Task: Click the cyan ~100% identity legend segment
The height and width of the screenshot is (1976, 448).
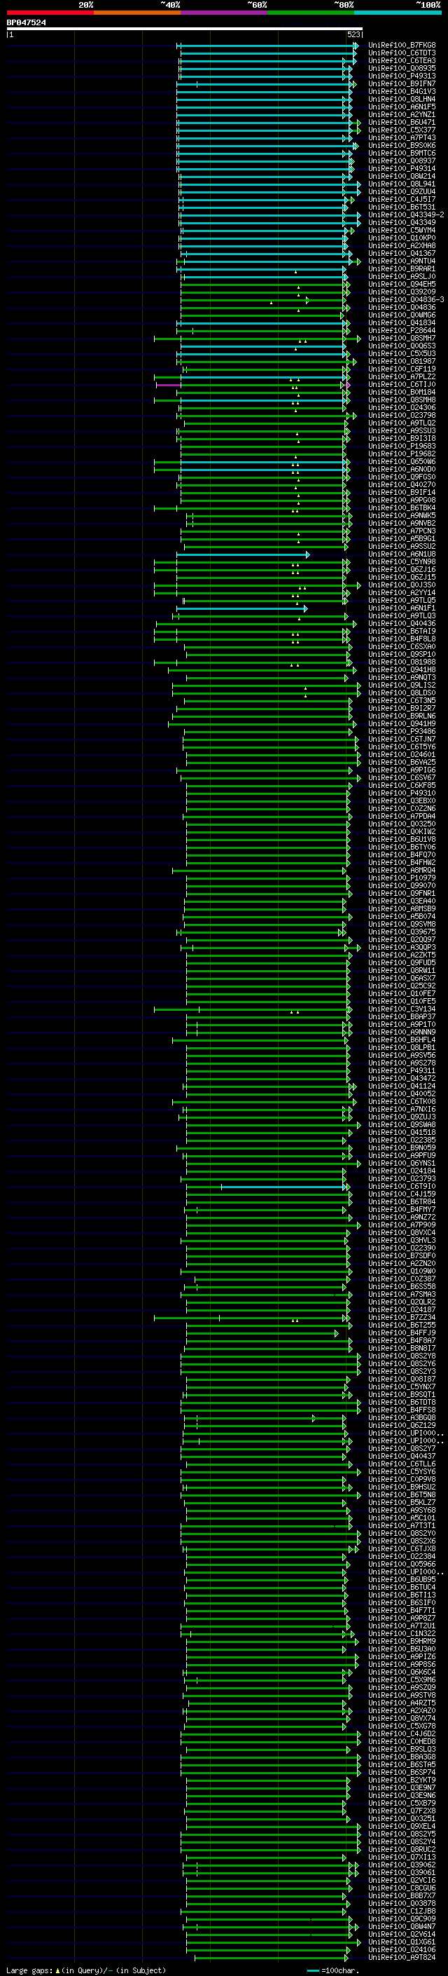Action: (398, 13)
